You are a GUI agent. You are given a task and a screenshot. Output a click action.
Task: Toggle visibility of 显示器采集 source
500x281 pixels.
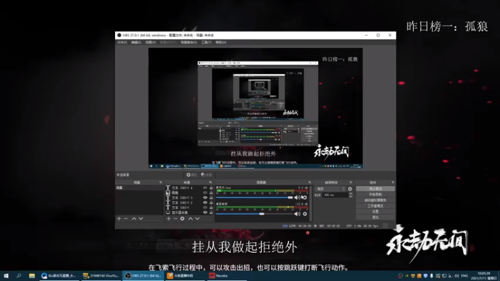pos(205,212)
